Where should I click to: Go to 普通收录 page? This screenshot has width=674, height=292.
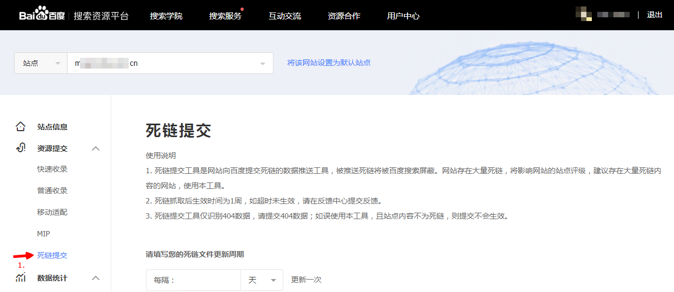click(x=52, y=191)
